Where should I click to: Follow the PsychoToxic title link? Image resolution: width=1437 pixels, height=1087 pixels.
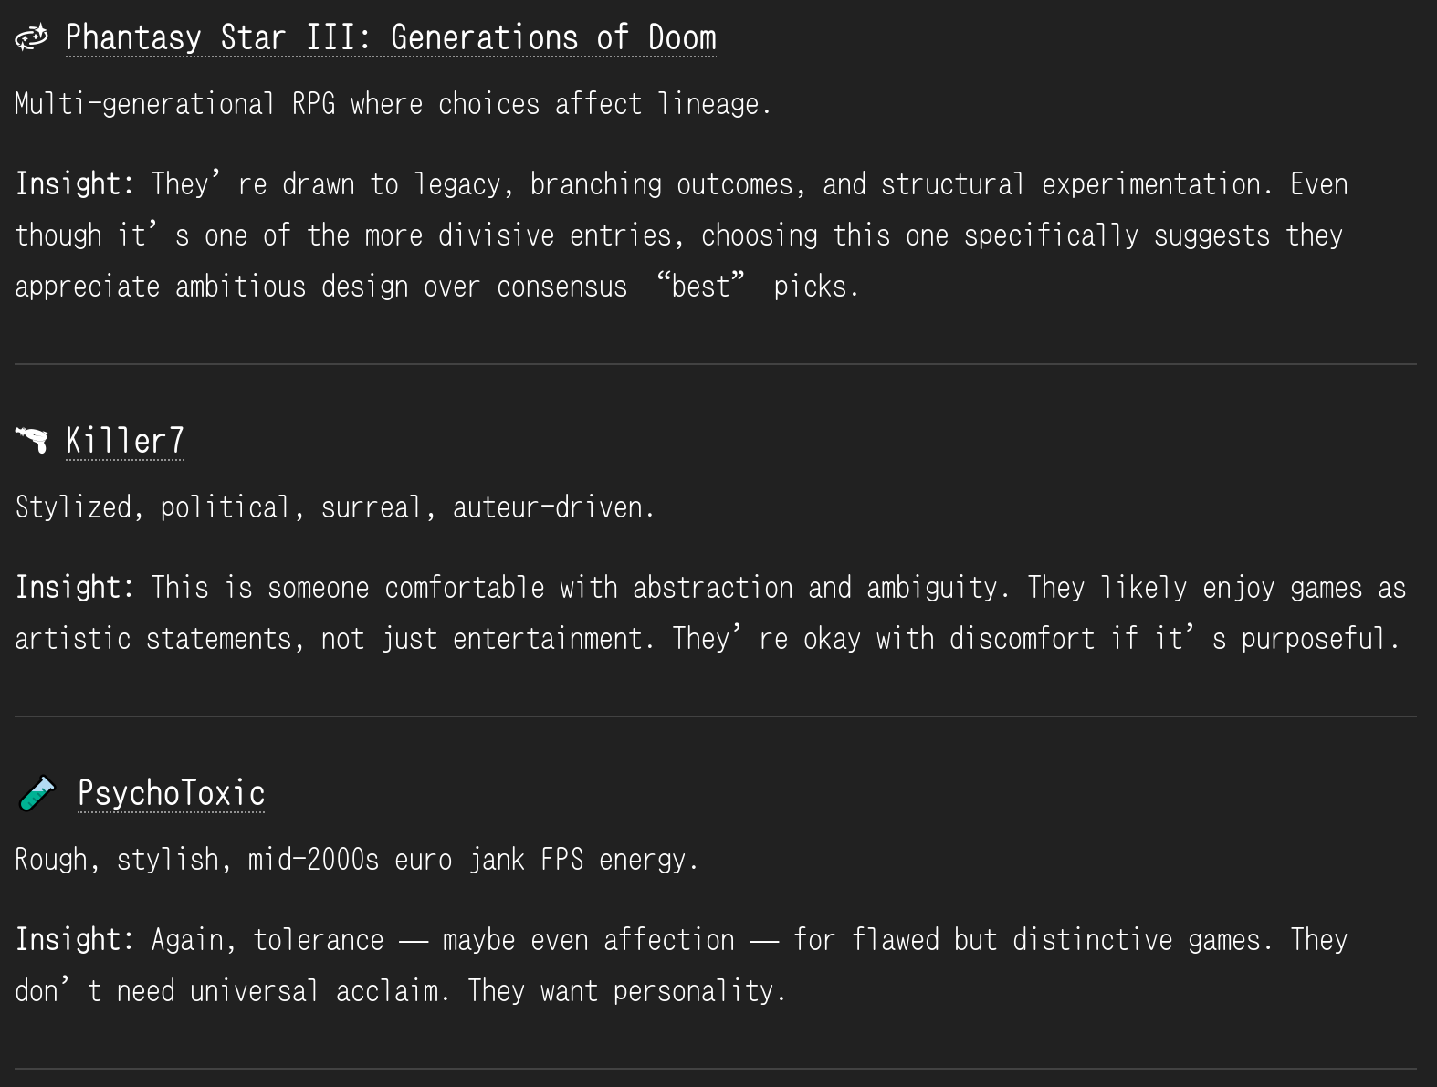172,793
